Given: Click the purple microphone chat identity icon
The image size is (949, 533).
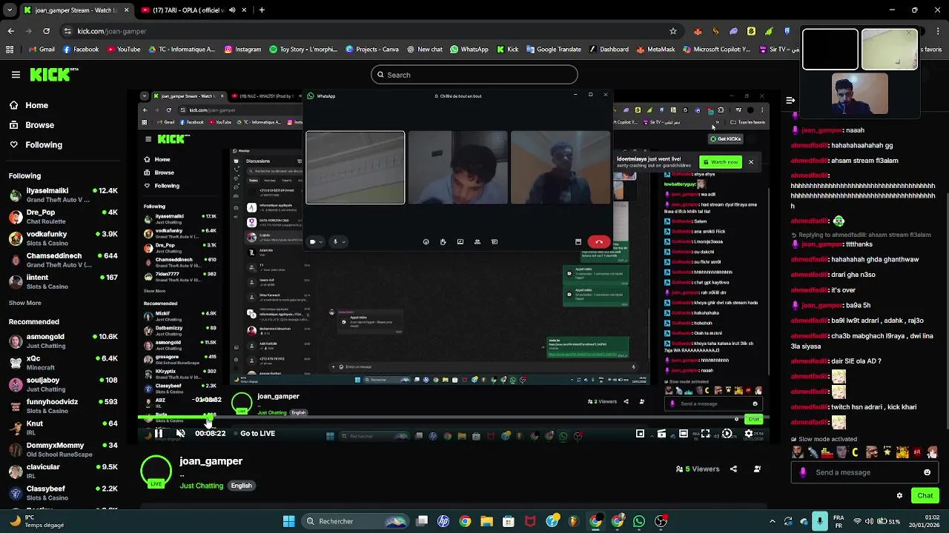Looking at the screenshot, I should click(803, 472).
